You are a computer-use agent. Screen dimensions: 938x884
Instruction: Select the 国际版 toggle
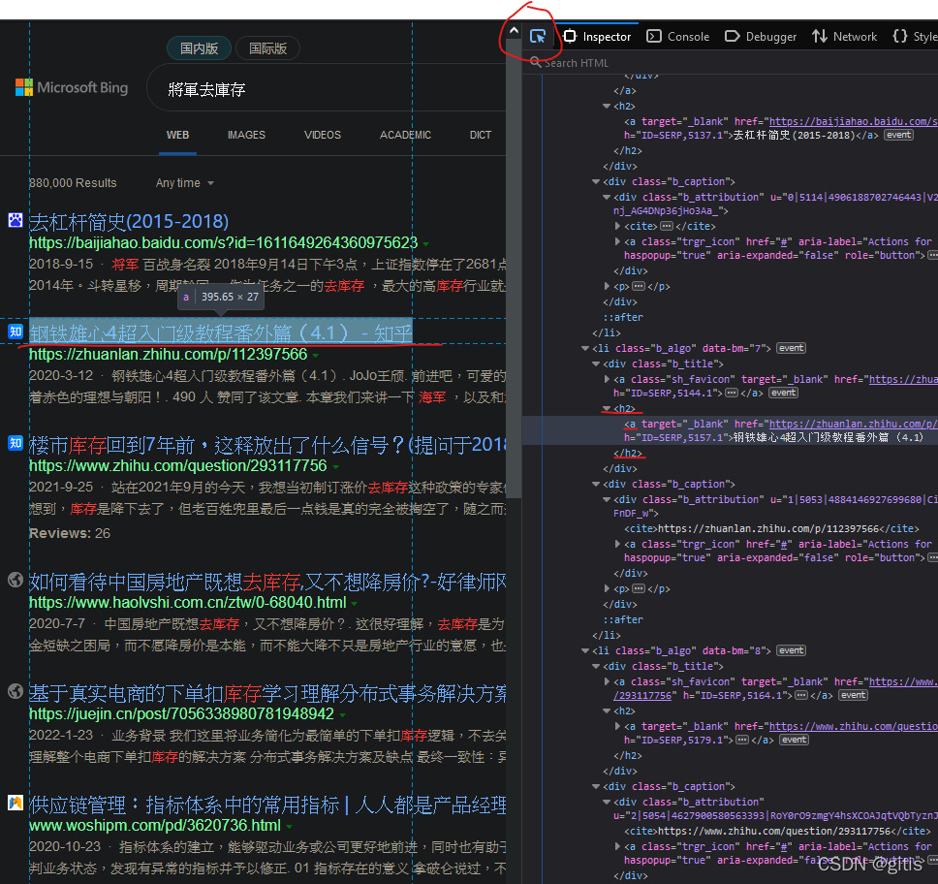(x=268, y=48)
